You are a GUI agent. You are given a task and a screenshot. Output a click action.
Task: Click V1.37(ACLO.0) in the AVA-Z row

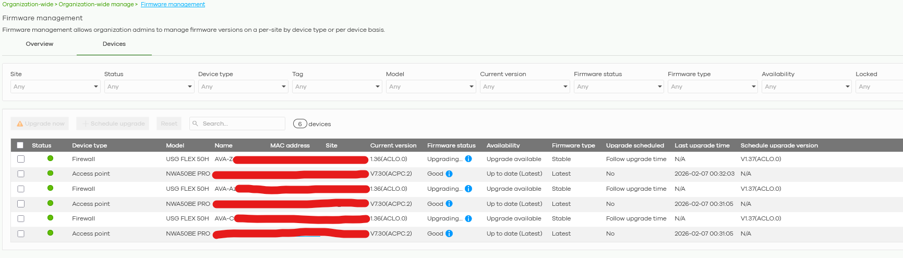click(761, 159)
